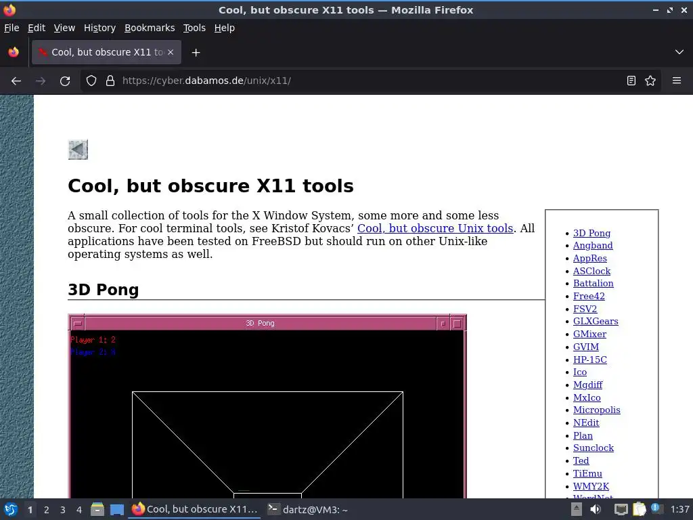The width and height of the screenshot is (693, 520).
Task: Open the Edit menu
Action: click(x=37, y=28)
